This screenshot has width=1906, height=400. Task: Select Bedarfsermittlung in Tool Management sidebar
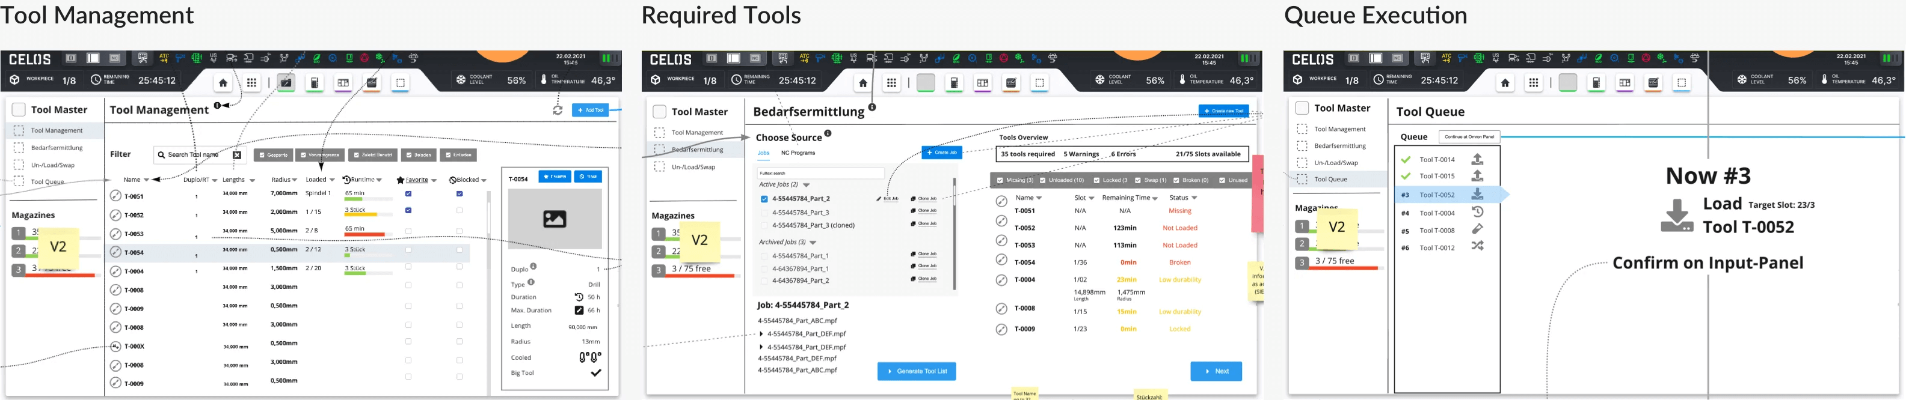(57, 148)
